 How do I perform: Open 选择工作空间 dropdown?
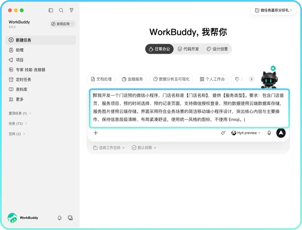(109, 148)
